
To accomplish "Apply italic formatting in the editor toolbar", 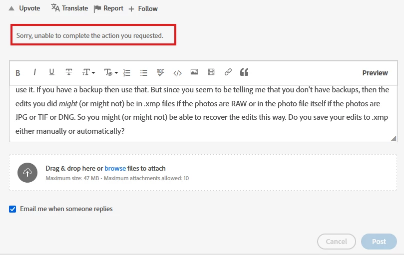I will tap(34, 72).
